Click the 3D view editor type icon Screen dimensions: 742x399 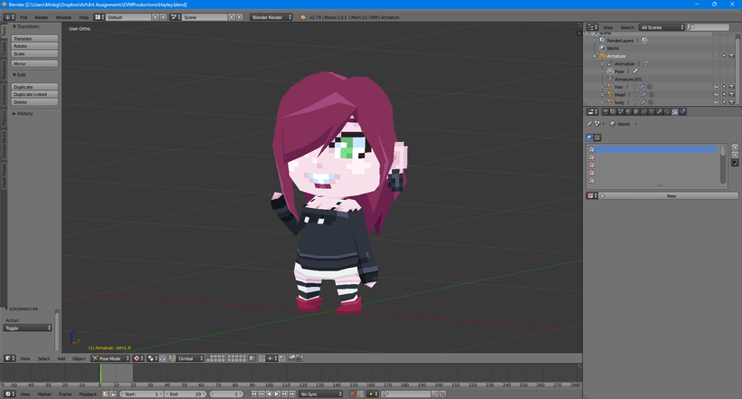(7, 358)
